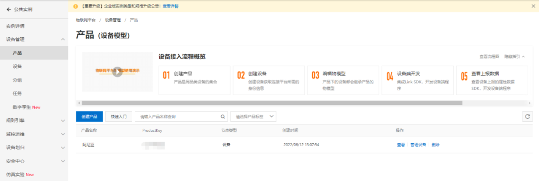The image size is (539, 181).
Task: Open the 请选择产品标签 dropdown
Action: coord(254,116)
